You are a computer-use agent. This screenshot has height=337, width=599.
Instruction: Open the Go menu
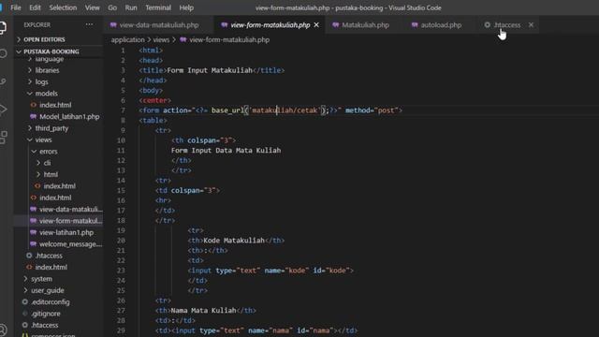pyautogui.click(x=112, y=7)
